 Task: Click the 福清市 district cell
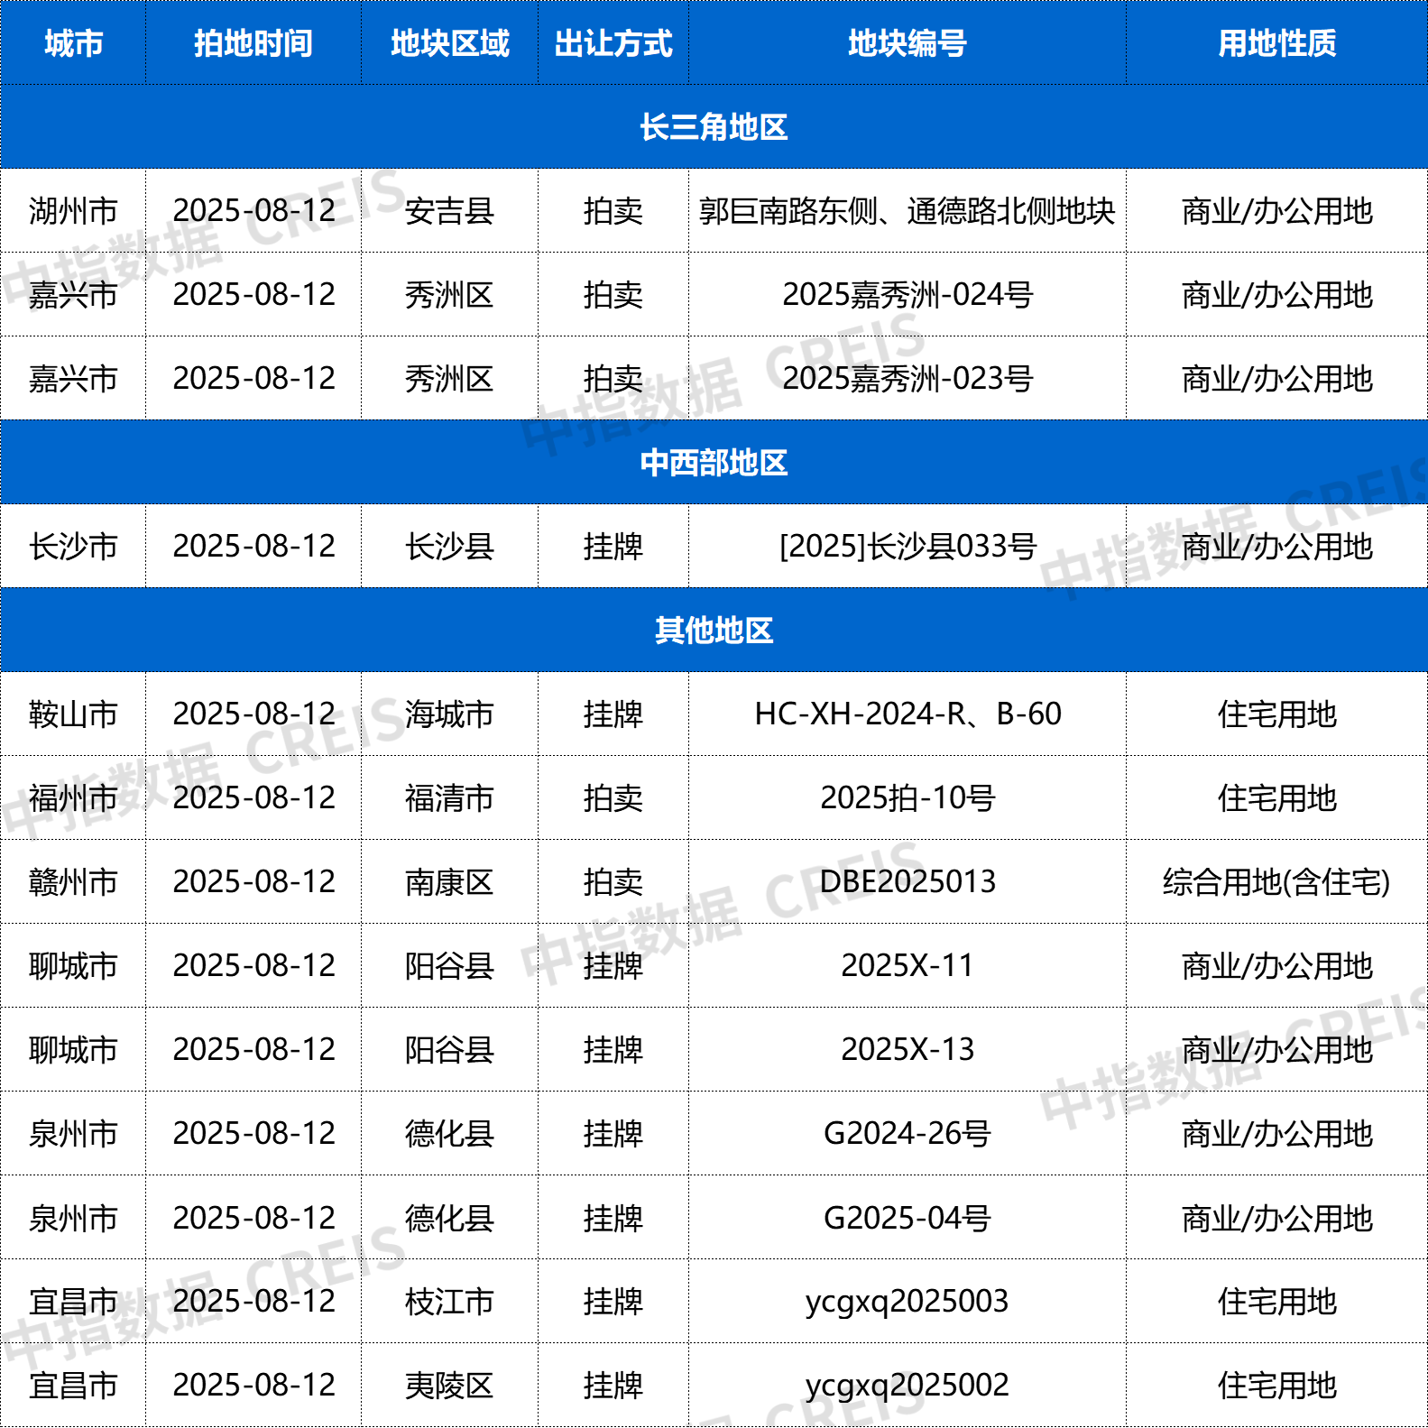coord(449,798)
